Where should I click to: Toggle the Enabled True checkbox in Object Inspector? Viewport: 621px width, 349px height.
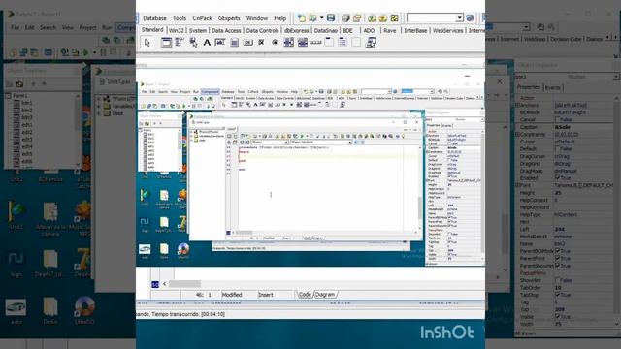[558, 178]
